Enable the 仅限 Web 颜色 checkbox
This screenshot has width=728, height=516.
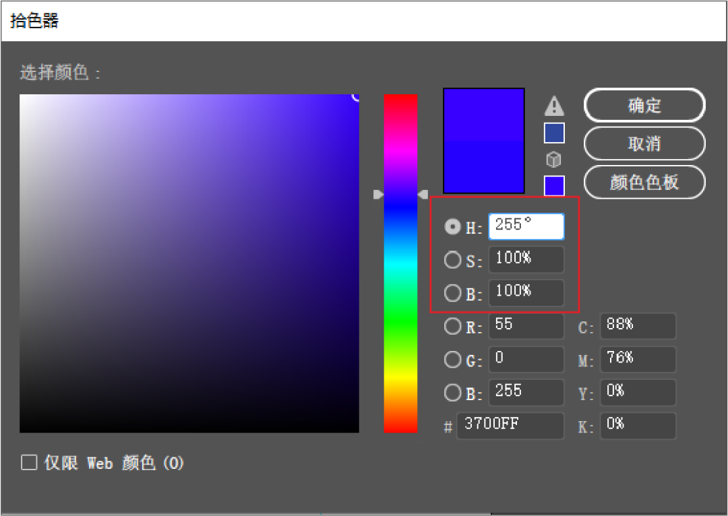(x=29, y=463)
